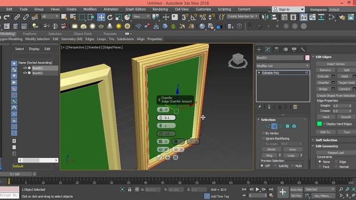Open the selection filter All dropdown
Image resolution: width=356 pixels, height=200 pixels.
tap(51, 17)
